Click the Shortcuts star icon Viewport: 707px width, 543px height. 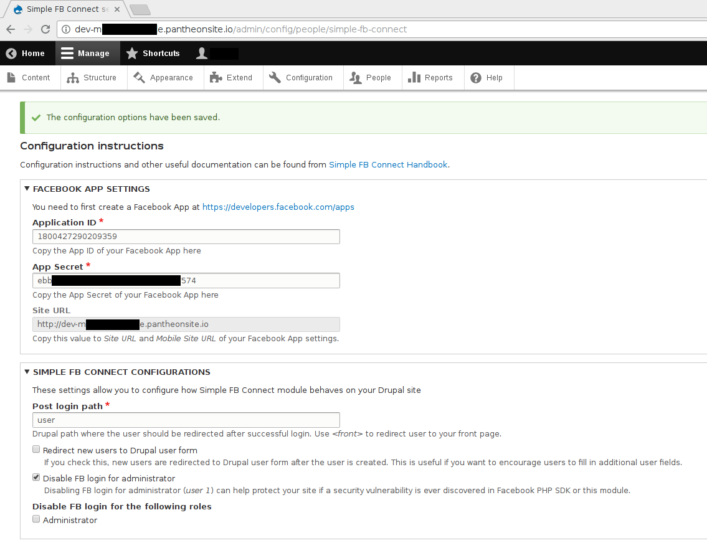132,53
